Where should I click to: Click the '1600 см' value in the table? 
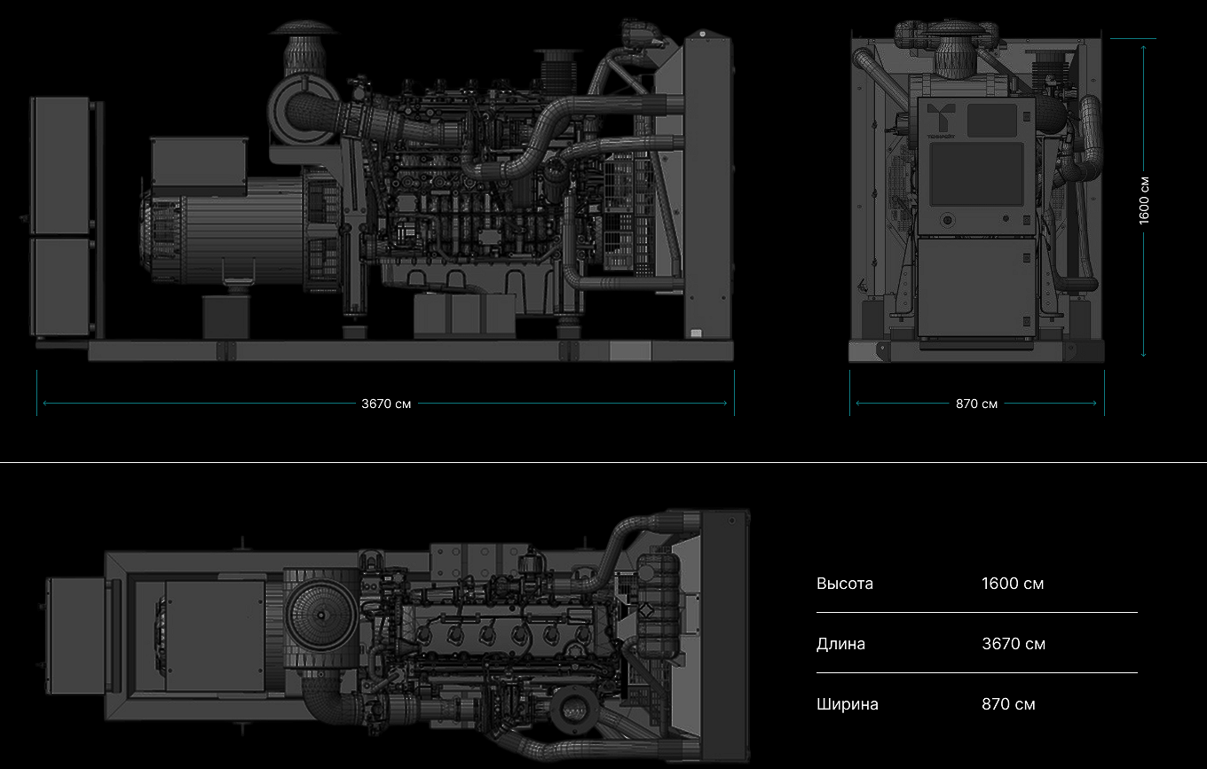1013,584
